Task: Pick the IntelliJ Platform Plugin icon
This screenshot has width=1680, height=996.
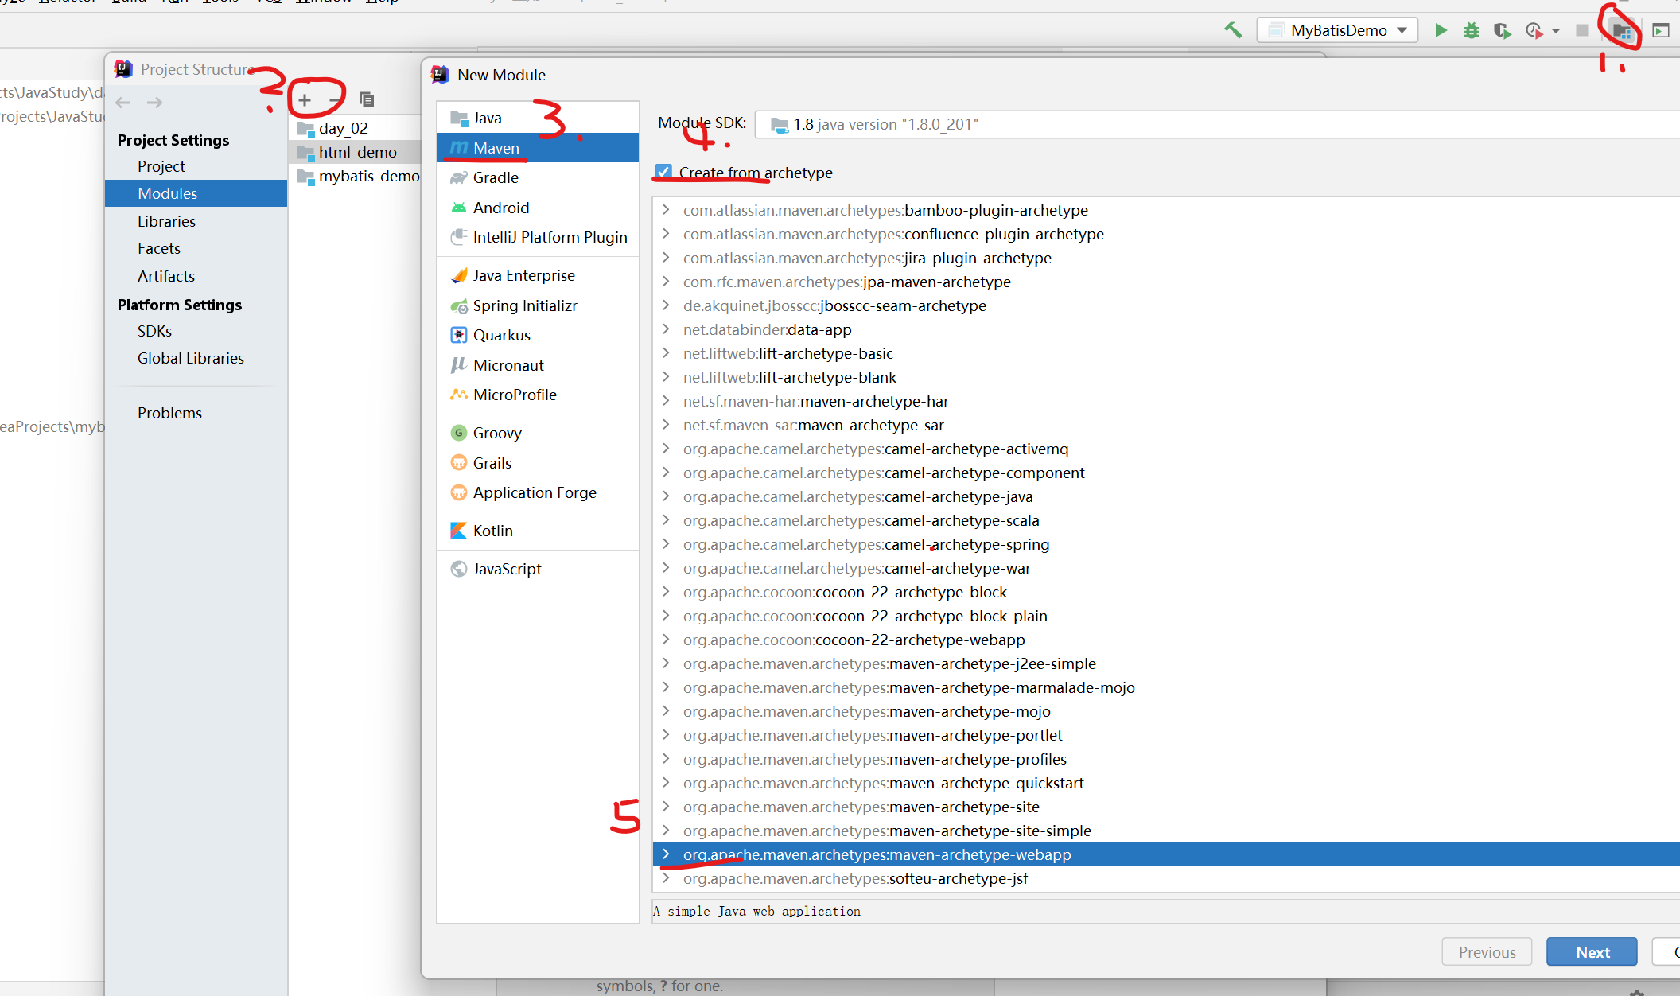Action: [x=458, y=237]
